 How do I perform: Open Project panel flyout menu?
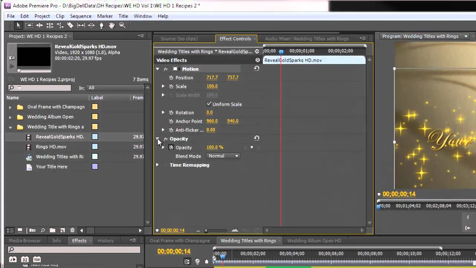pos(141,36)
